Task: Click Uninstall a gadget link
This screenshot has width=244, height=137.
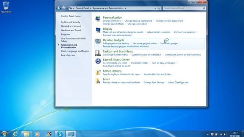Action: tap(169, 43)
